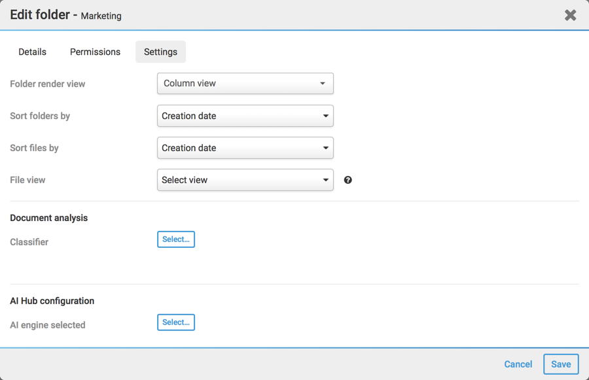
Task: Click the 'Folder render view' label
Action: 48,84
